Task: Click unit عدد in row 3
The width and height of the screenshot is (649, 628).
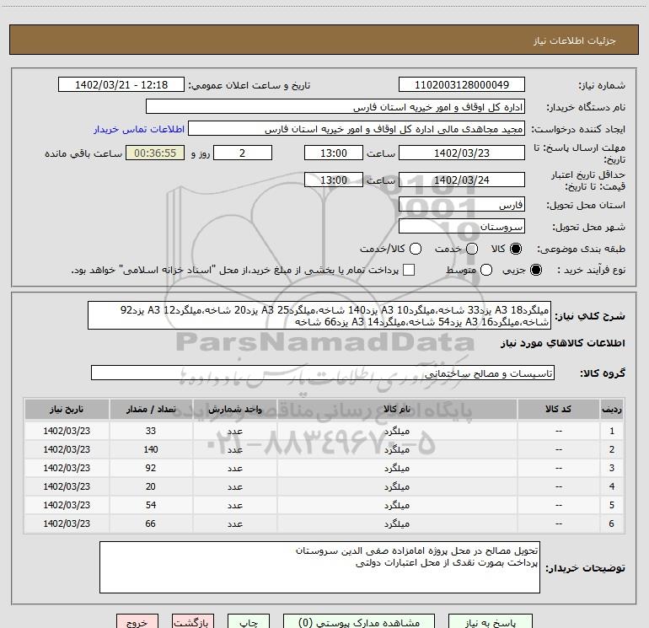Action: pos(234,468)
